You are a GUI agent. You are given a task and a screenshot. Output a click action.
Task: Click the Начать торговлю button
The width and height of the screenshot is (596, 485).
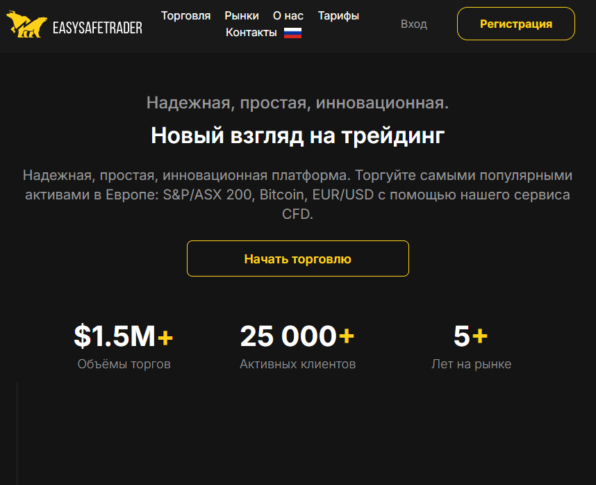click(297, 258)
